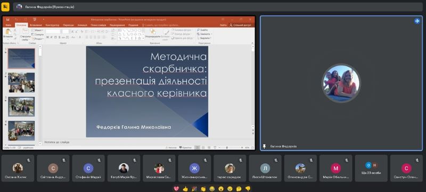Click the pin icon beside Галина Федорків
This screenshot has height=192, width=426.
(x=264, y=146)
